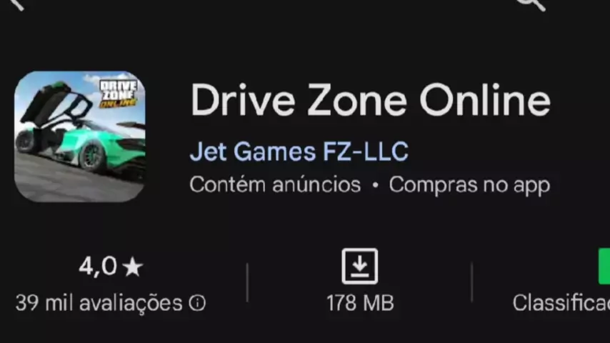Tap the info icon beside avaliações
Image resolution: width=610 pixels, height=343 pixels.
(x=197, y=303)
